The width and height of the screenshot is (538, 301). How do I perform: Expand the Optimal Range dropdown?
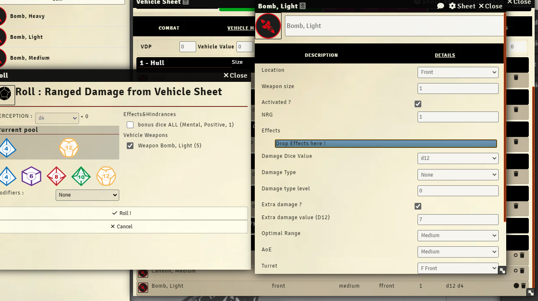[458, 235]
